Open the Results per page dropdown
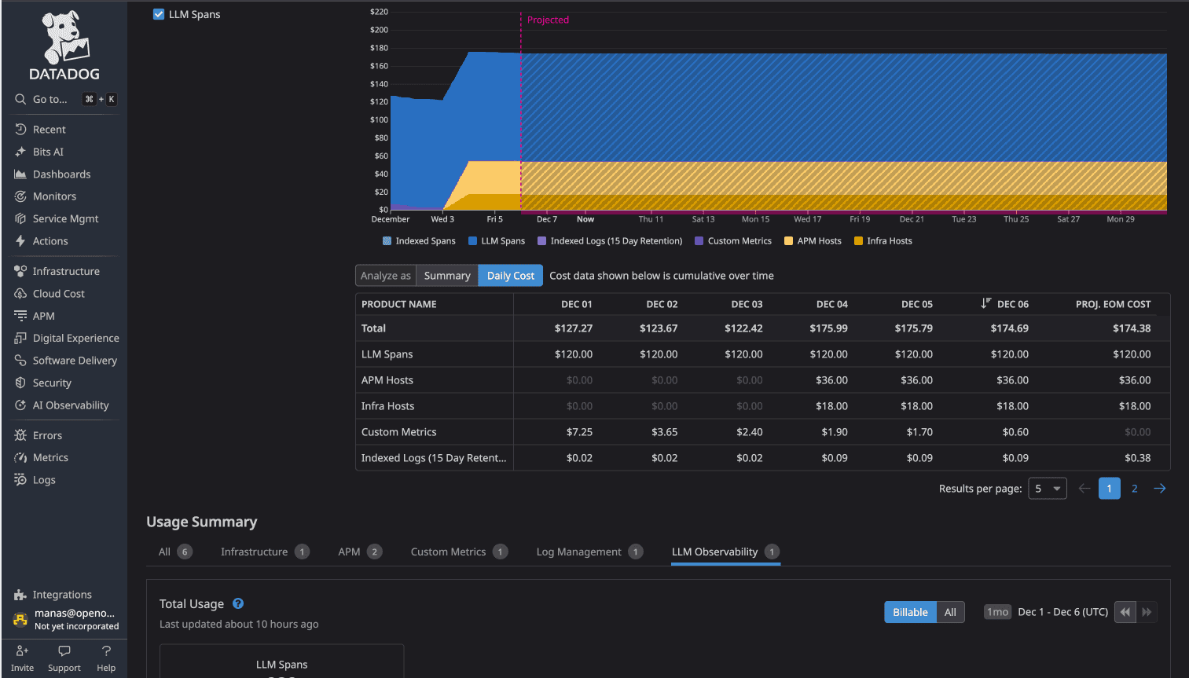The width and height of the screenshot is (1189, 678). click(x=1048, y=488)
